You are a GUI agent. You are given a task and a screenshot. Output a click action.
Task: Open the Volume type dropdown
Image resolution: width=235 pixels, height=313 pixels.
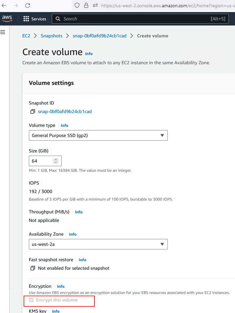98,135
